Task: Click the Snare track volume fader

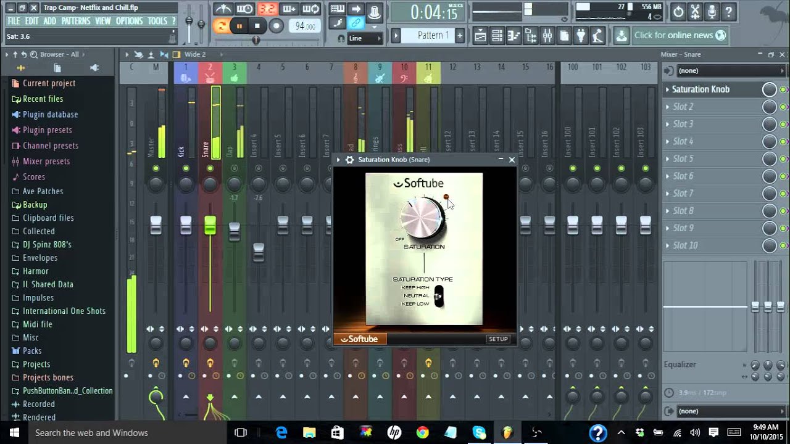Action: click(210, 226)
